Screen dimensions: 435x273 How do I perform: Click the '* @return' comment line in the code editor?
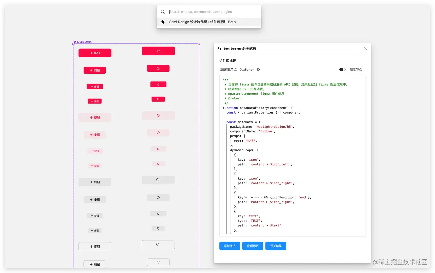[233, 98]
